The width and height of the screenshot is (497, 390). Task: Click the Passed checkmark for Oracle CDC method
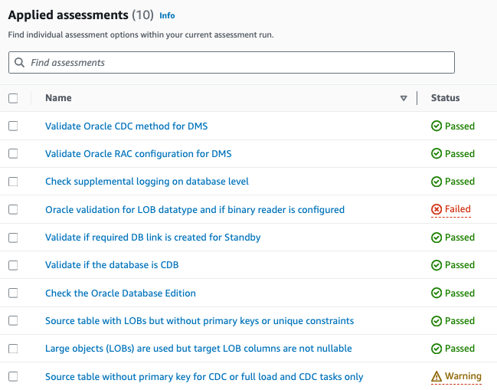click(x=437, y=126)
